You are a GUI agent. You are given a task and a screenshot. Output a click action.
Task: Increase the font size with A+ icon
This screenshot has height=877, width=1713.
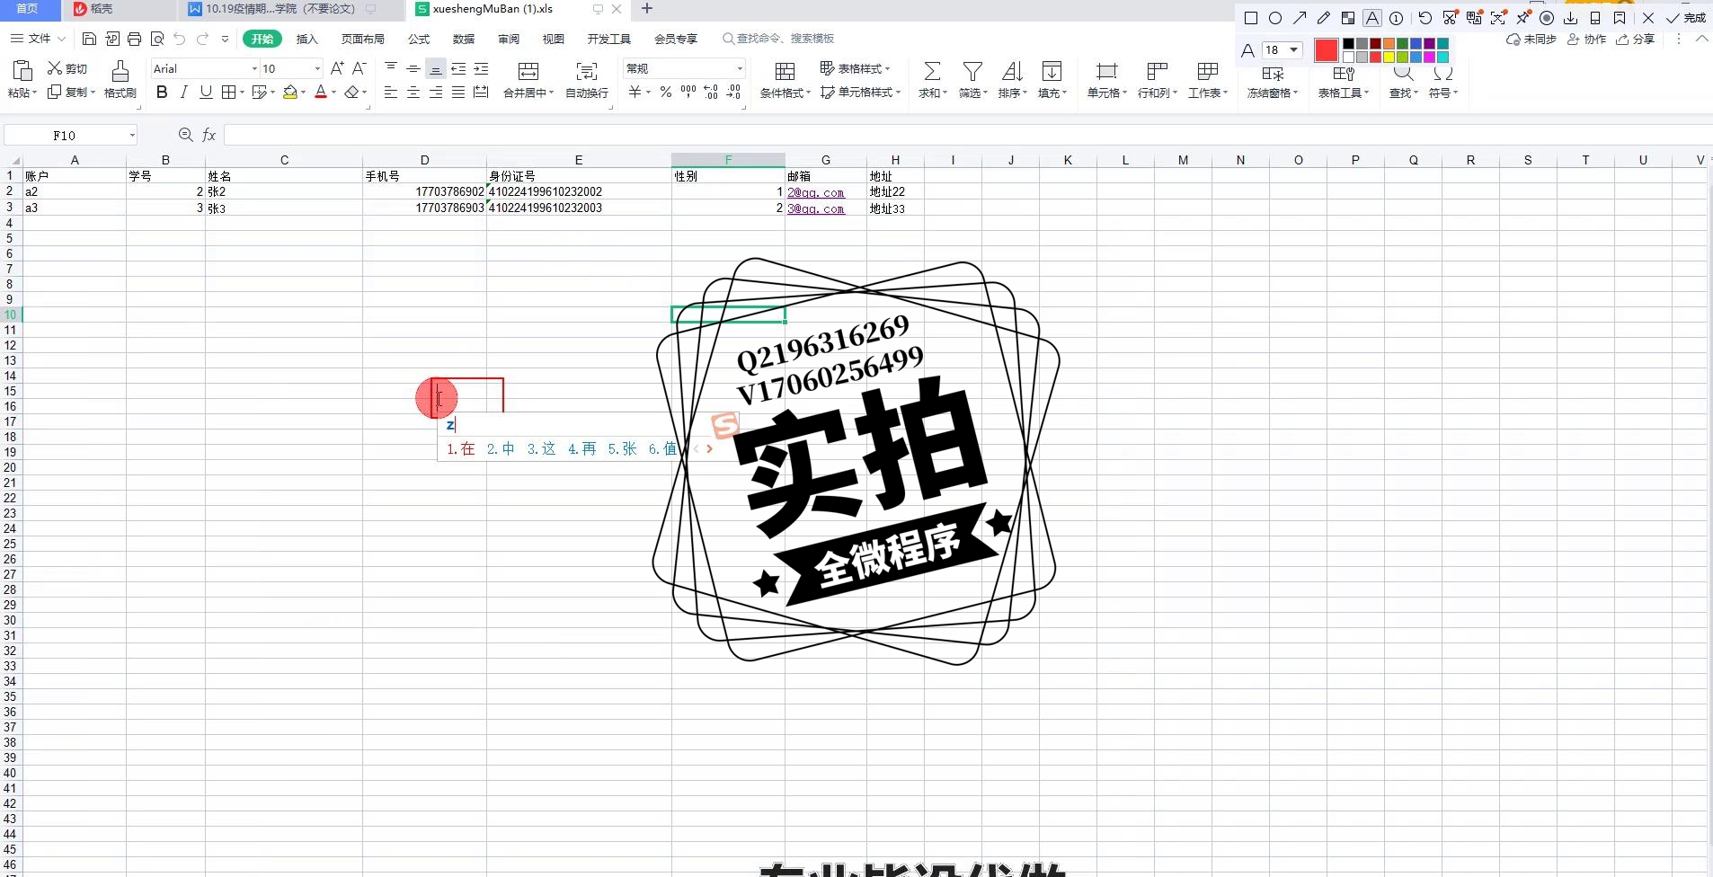coord(337,68)
